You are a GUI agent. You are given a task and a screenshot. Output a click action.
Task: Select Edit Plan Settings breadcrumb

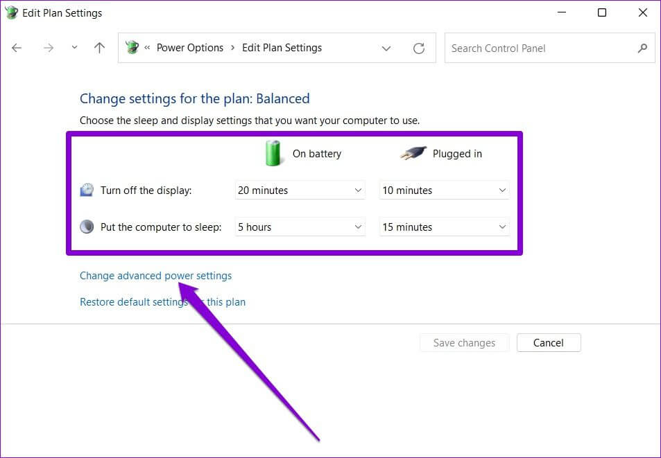point(282,48)
